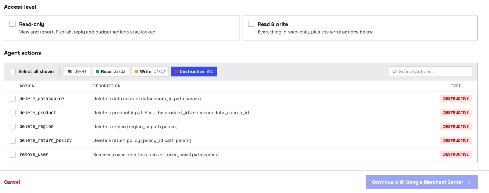Click the DESTRUCTIVE badge for remove_user

[x=456, y=154]
